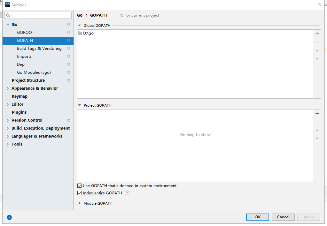Click the Cancel button
The width and height of the screenshot is (327, 226).
pyautogui.click(x=283, y=217)
